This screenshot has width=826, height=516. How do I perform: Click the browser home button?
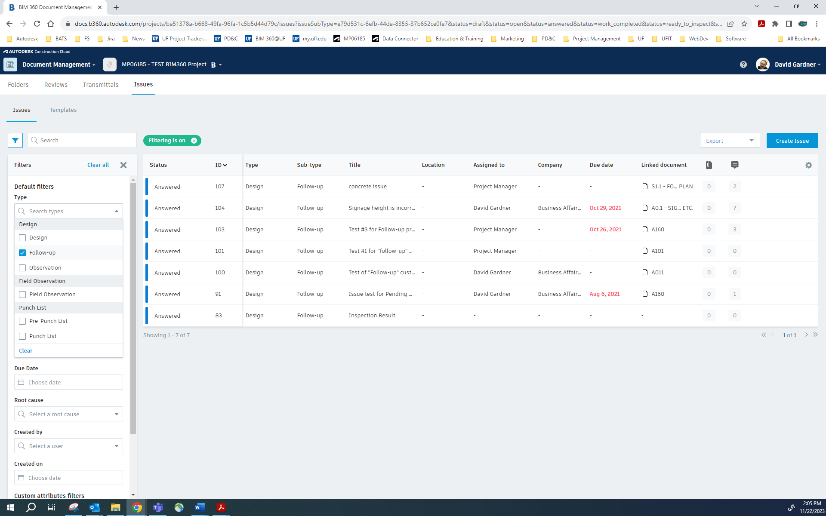(51, 24)
